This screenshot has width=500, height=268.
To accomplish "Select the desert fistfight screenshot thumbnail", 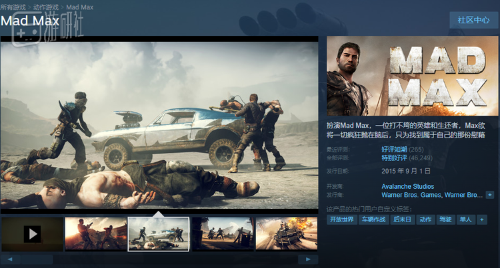I will 223,234.
